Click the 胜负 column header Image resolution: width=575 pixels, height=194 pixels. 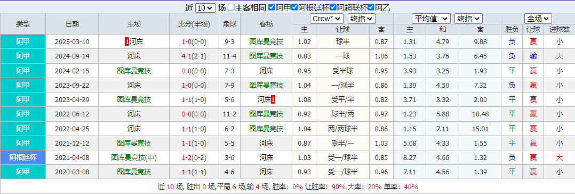pyautogui.click(x=512, y=30)
